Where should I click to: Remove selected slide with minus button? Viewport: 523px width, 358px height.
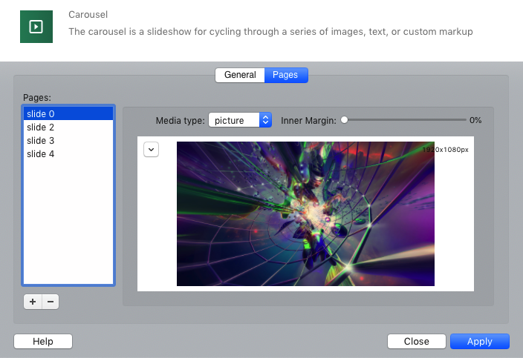click(x=50, y=302)
